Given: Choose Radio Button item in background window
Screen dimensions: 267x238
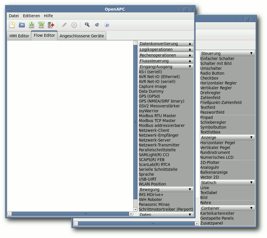Looking at the screenshot, I should pyautogui.click(x=212, y=73).
